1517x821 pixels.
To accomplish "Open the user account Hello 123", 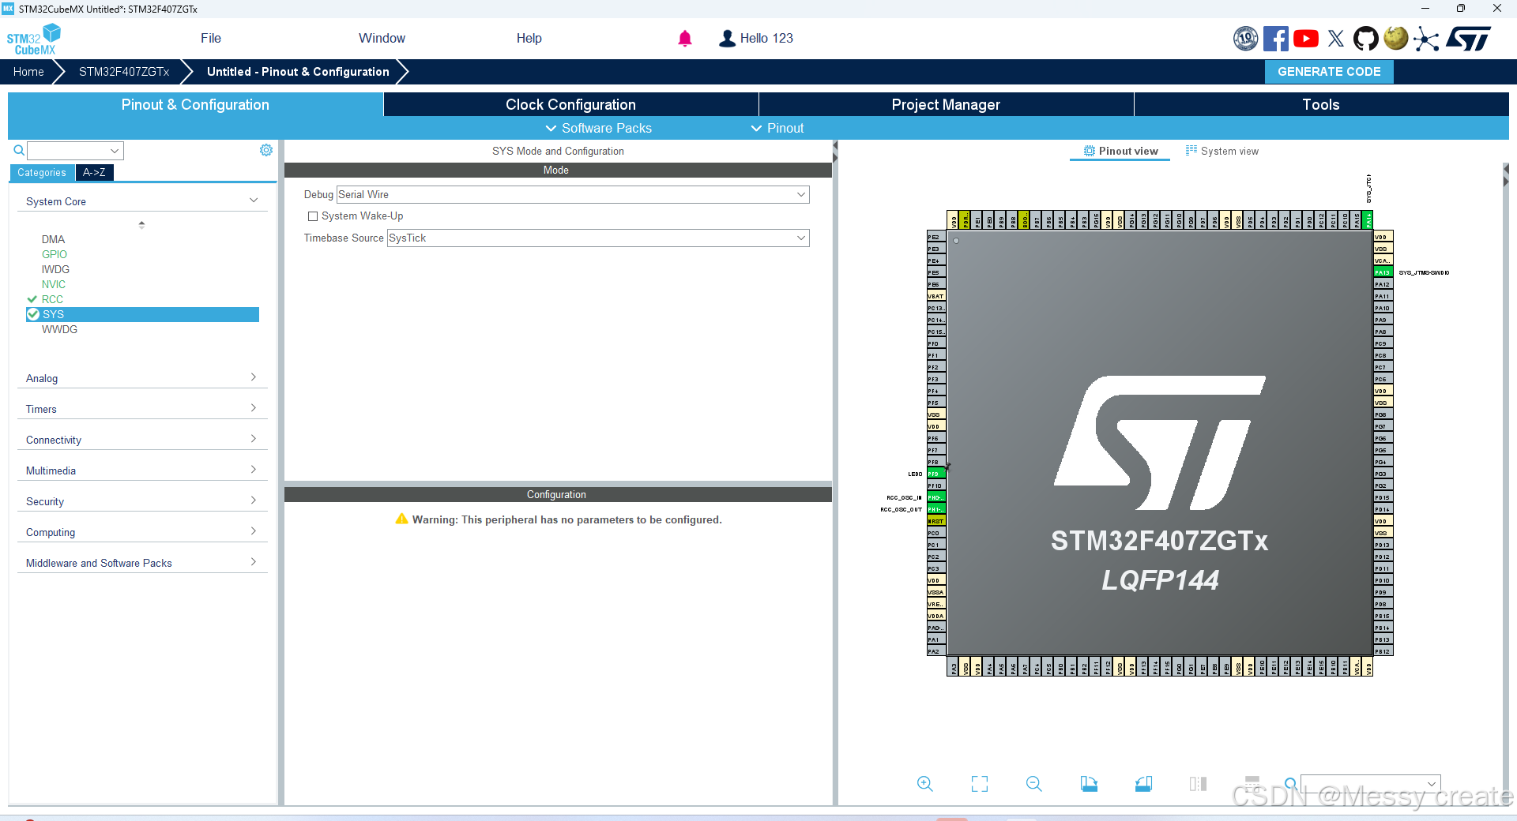I will pyautogui.click(x=755, y=38).
